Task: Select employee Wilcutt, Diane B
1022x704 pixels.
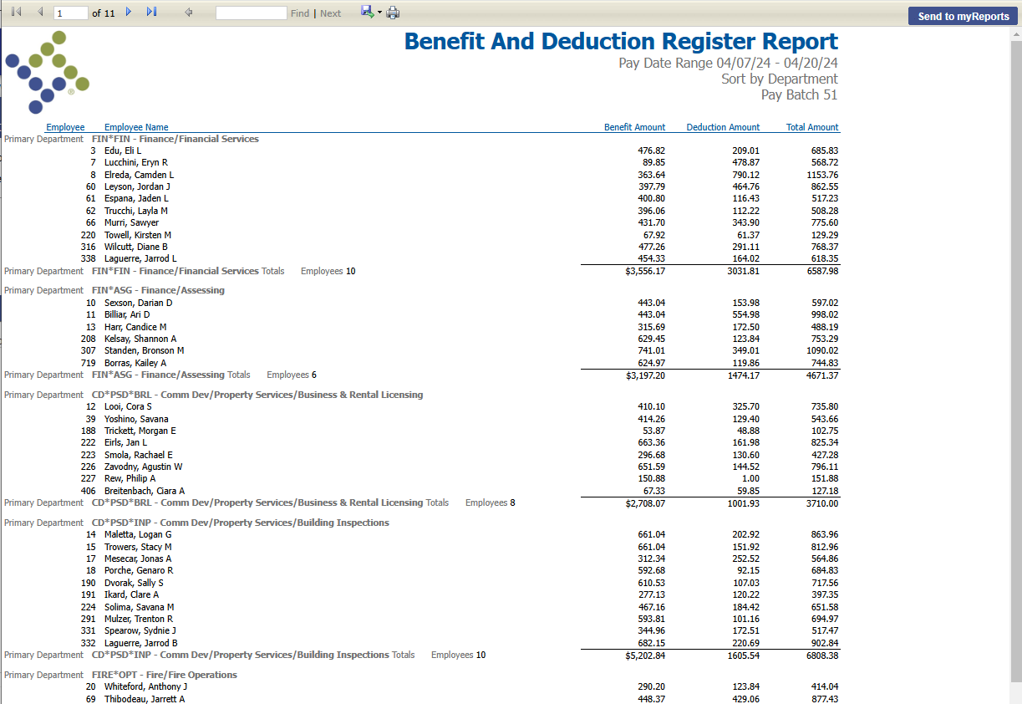Action: pyautogui.click(x=136, y=247)
